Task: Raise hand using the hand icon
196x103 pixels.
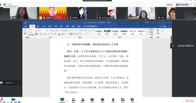Action: click(x=113, y=100)
